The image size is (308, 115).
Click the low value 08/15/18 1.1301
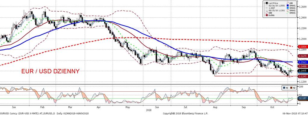(277, 10)
